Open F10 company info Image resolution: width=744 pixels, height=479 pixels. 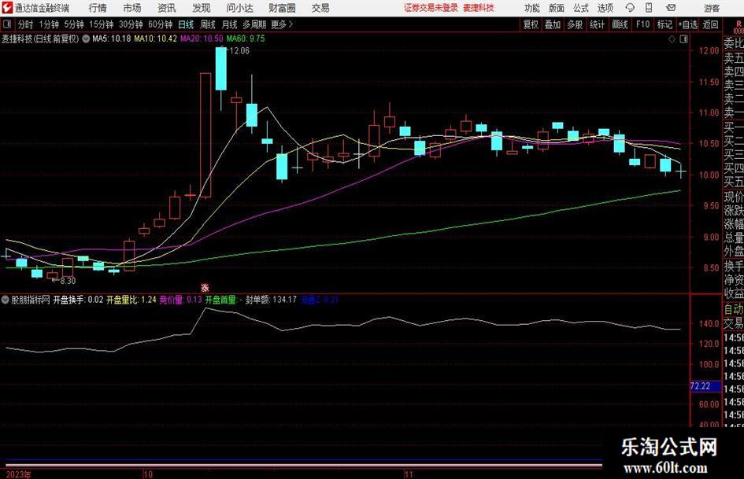click(x=643, y=24)
